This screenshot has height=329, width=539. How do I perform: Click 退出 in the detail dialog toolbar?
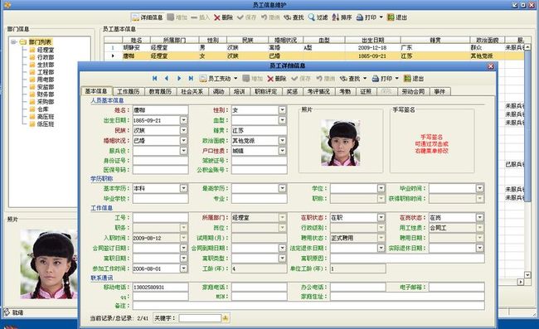pos(414,79)
